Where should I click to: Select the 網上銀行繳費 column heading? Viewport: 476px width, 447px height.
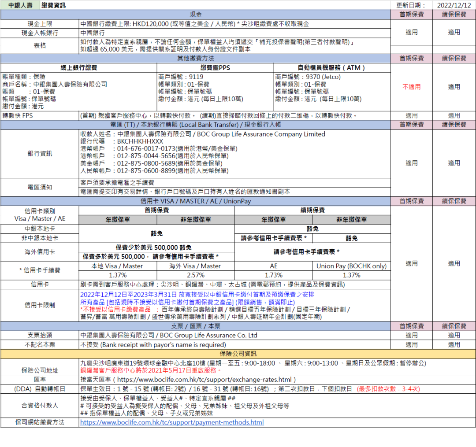coord(79,68)
